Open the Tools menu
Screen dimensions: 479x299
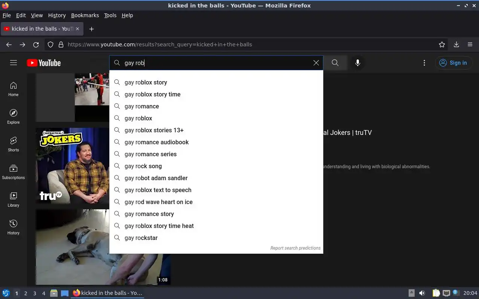110,15
